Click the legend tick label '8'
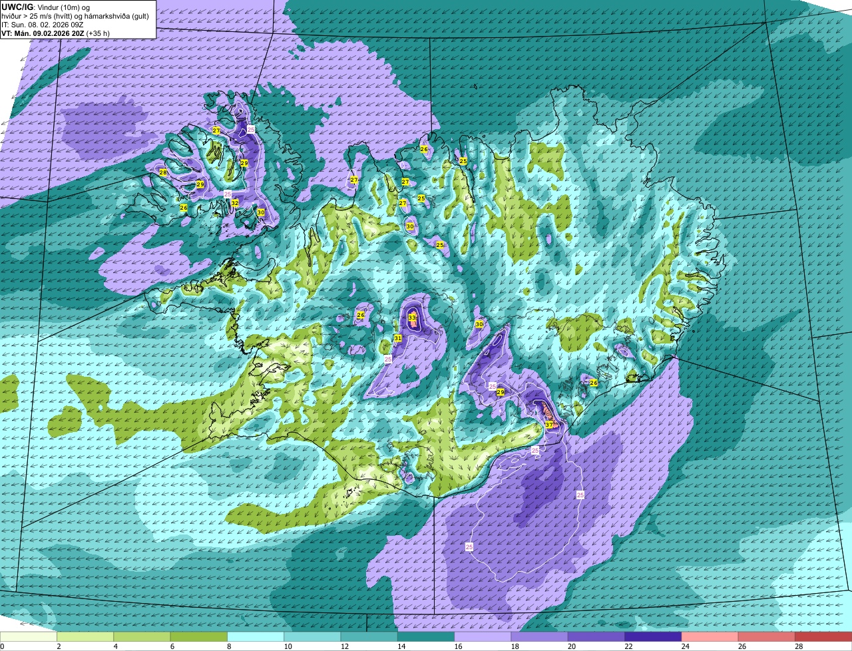 pyautogui.click(x=229, y=646)
